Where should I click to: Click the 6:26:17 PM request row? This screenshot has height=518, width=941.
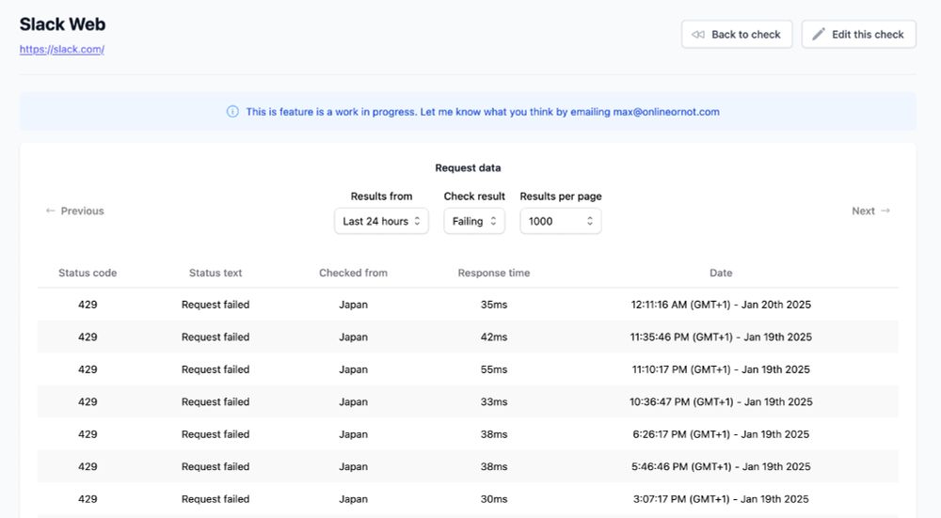468,435
